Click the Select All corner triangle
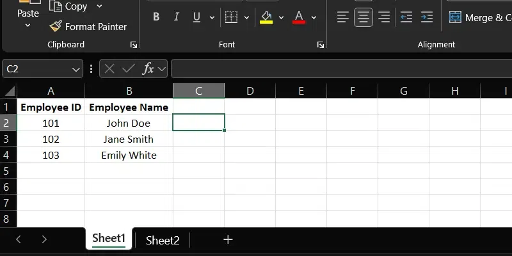Viewport: 512px width, 256px height. 9,91
